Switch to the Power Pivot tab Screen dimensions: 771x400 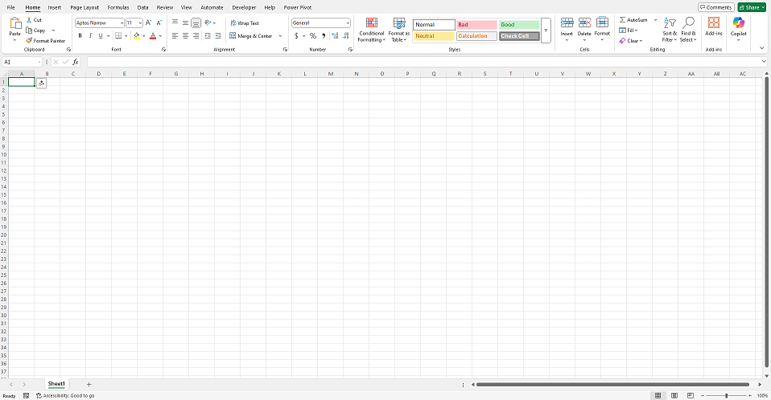tap(298, 7)
